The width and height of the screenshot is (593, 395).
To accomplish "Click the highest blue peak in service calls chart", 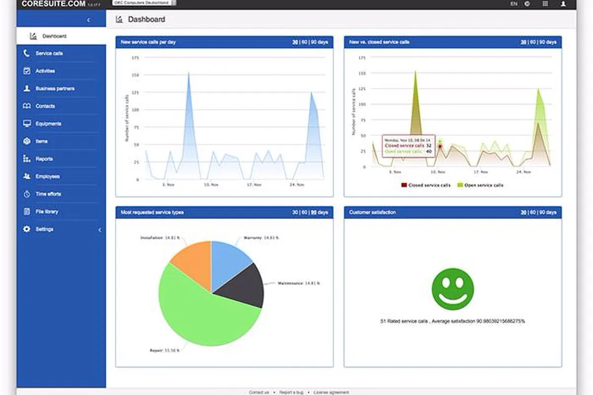I will click(x=188, y=72).
